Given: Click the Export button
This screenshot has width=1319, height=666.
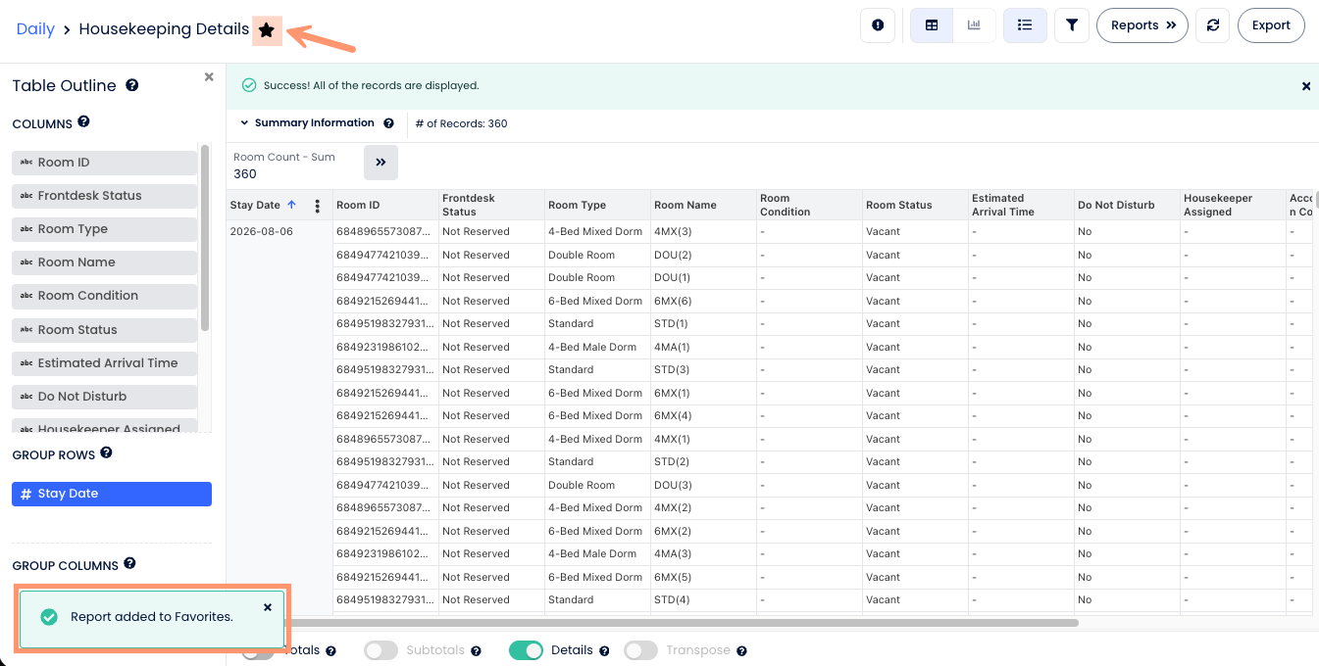Looking at the screenshot, I should (x=1271, y=25).
